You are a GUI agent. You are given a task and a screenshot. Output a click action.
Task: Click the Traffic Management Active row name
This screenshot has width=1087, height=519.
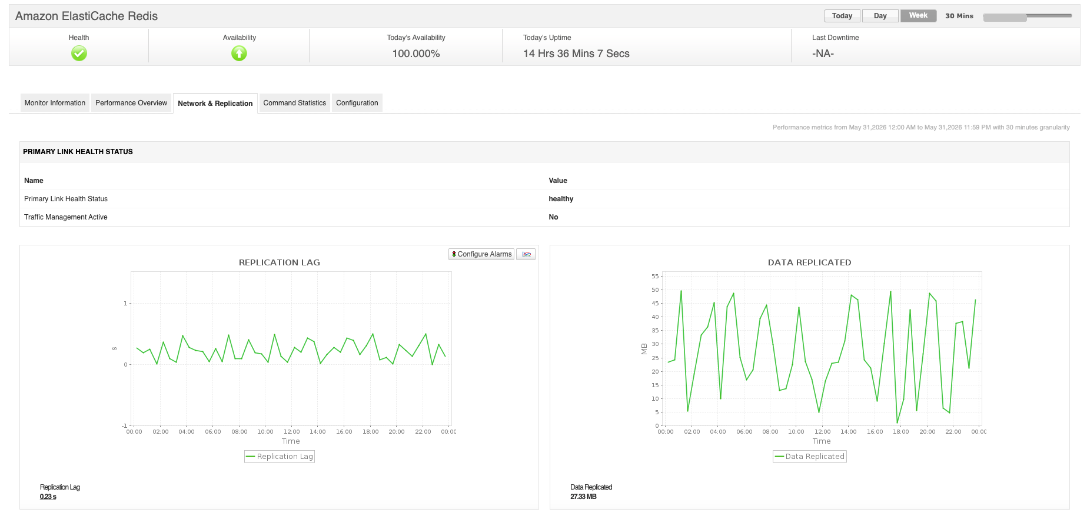point(66,217)
